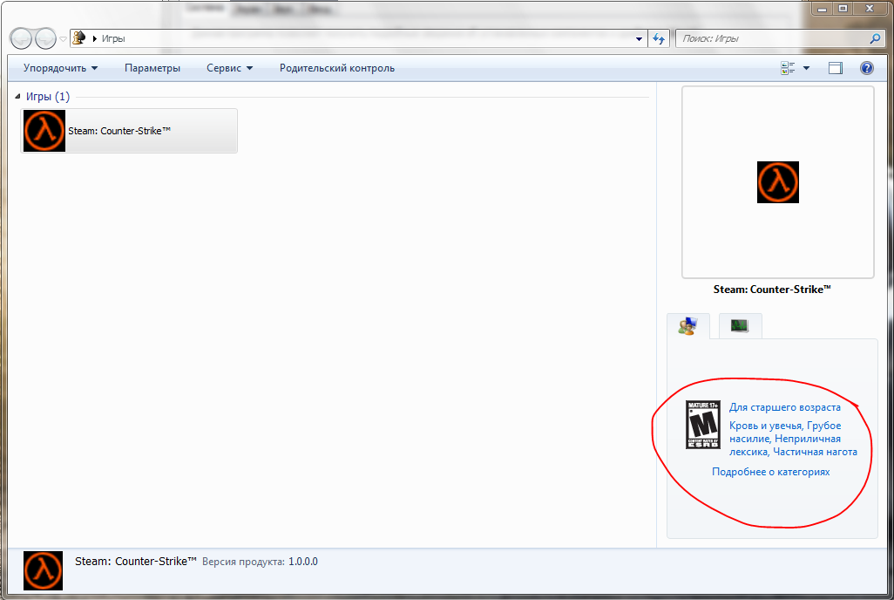Screen dimensions: 894x600
Task: Click the Forward navigation arrow
Action: [x=45, y=39]
